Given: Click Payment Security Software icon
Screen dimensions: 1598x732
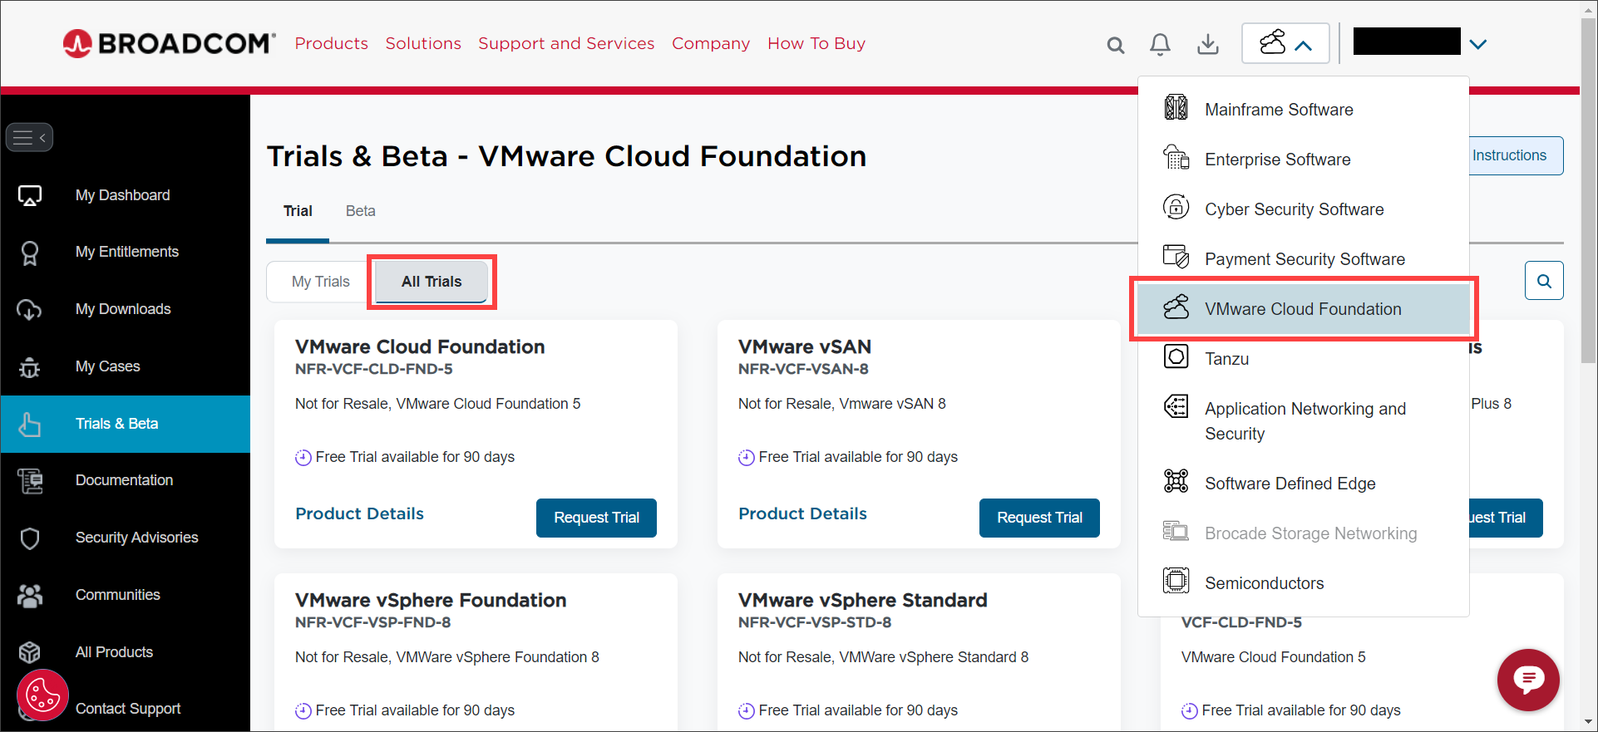Looking at the screenshot, I should (x=1176, y=257).
